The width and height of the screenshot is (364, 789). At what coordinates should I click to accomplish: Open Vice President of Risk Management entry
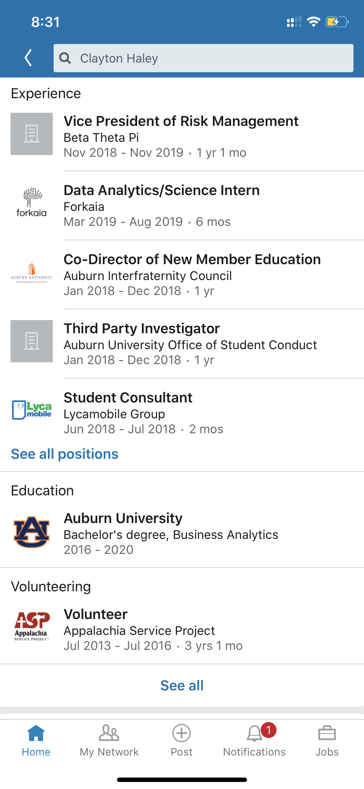click(x=181, y=122)
